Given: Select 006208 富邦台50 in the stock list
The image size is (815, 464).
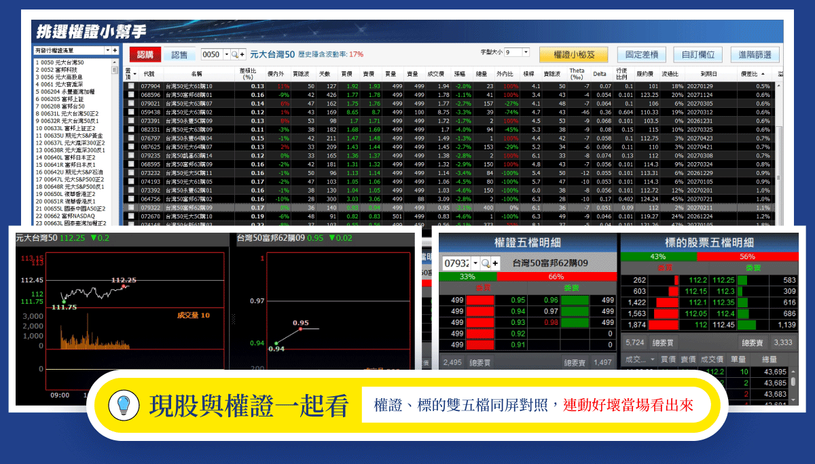Looking at the screenshot, I should (x=59, y=107).
